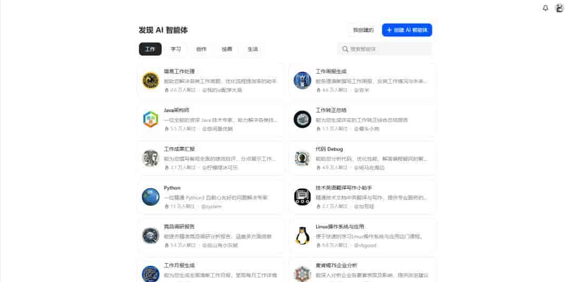Click the blue 创建 AI 智能体 button
This screenshot has width=569, height=282.
click(407, 30)
